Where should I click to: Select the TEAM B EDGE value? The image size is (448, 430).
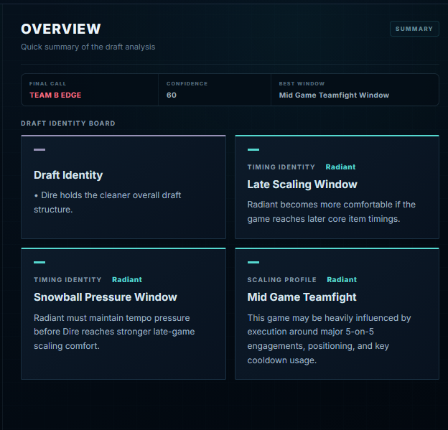[55, 95]
